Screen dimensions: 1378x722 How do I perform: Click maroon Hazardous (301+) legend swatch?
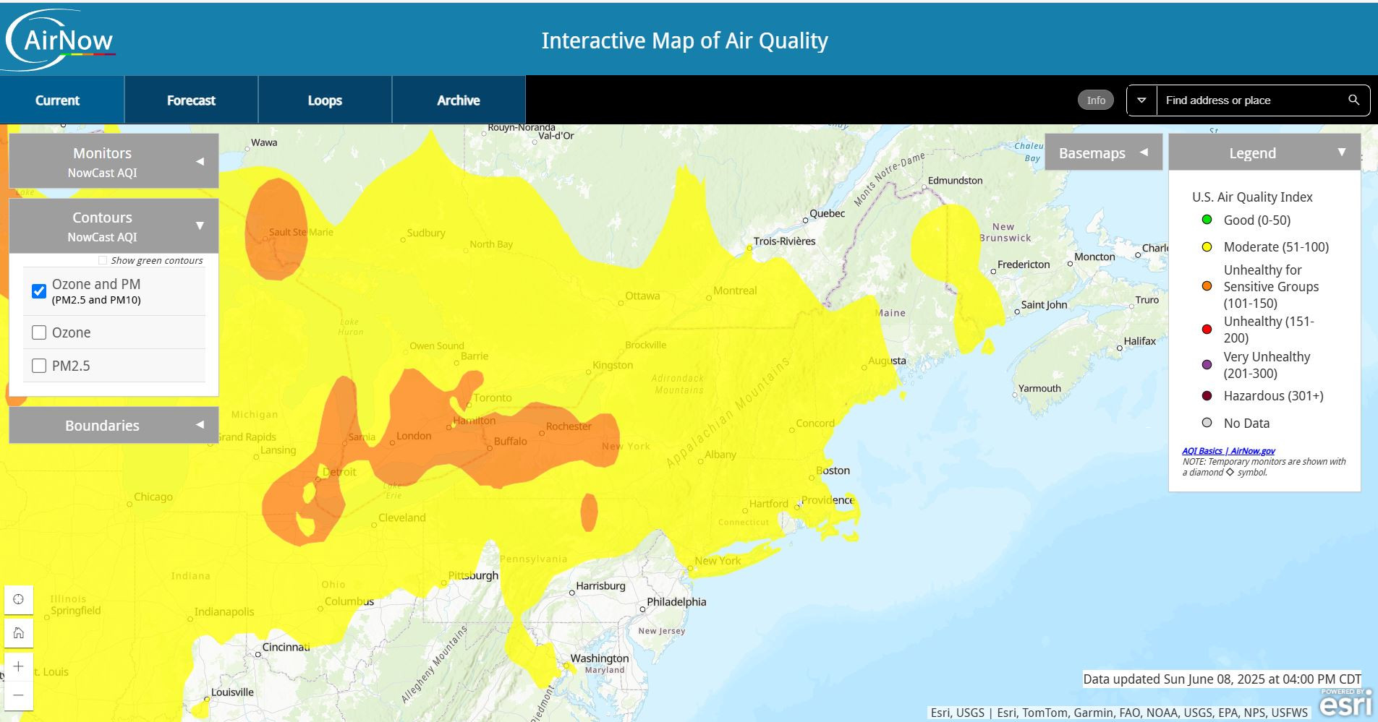1207,395
